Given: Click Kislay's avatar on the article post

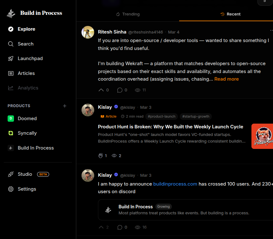Looking at the screenshot, I should pyautogui.click(x=88, y=110).
